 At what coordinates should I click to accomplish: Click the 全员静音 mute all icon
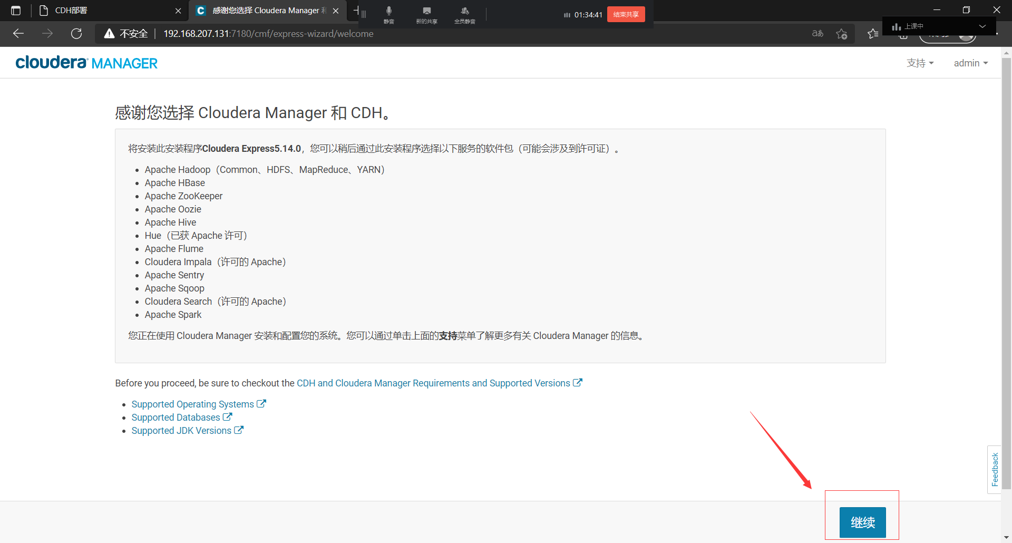click(465, 14)
